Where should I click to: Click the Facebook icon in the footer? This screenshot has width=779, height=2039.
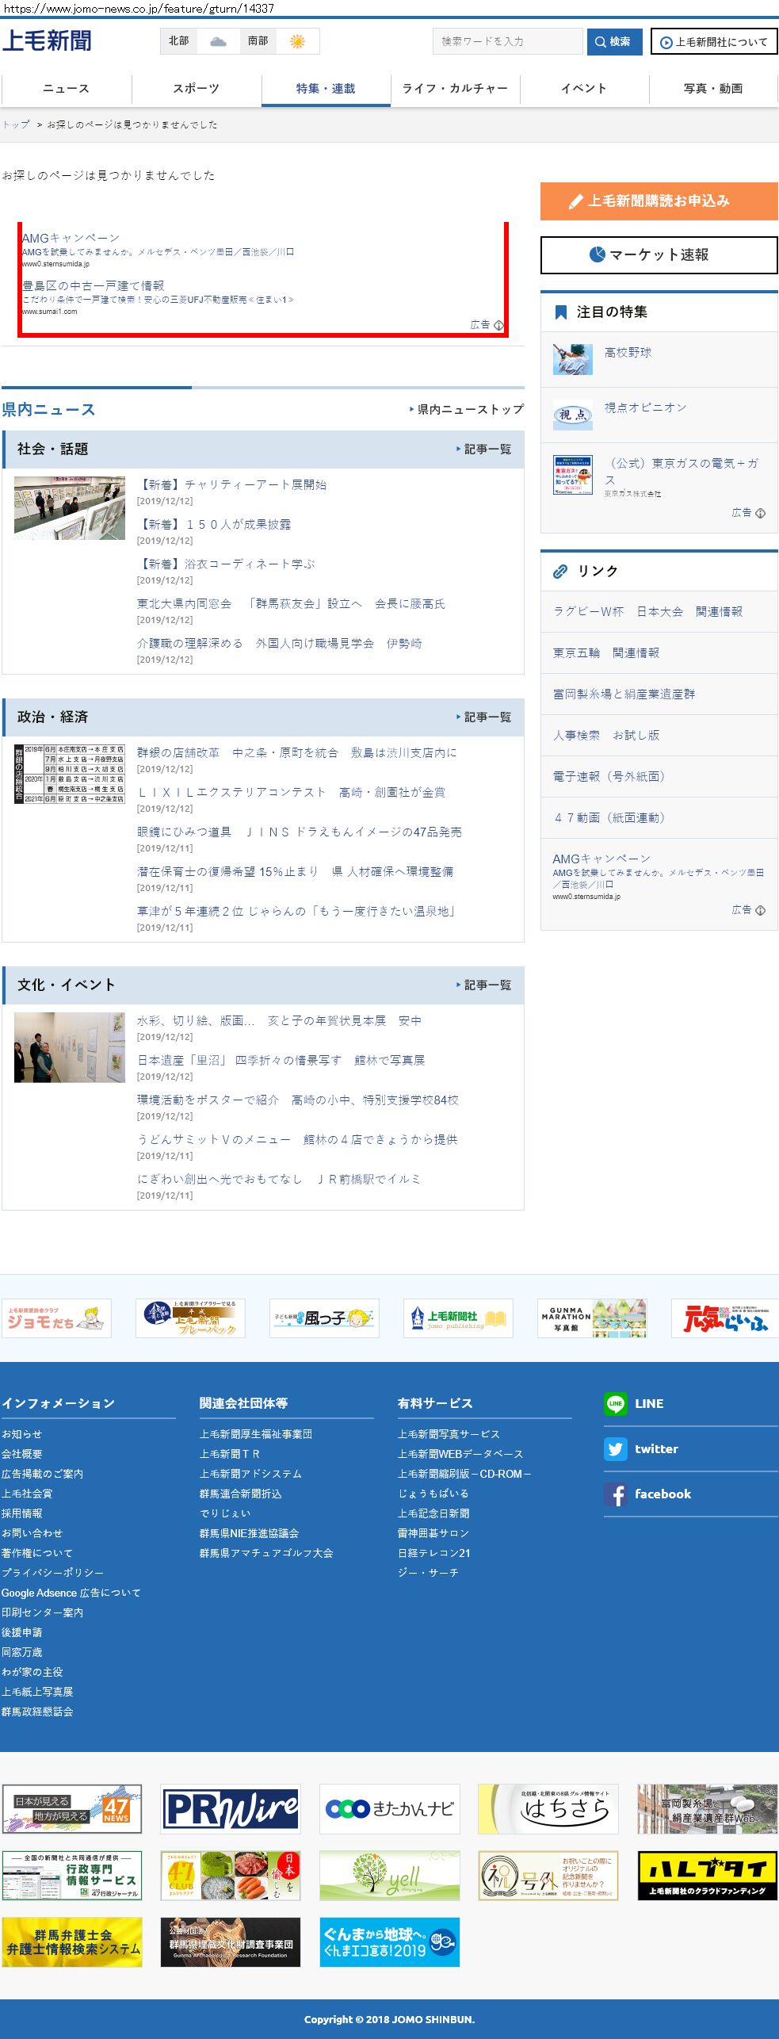[615, 1494]
